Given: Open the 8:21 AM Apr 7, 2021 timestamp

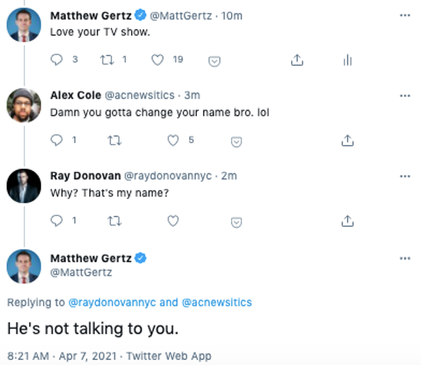Looking at the screenshot, I should 62,356.
